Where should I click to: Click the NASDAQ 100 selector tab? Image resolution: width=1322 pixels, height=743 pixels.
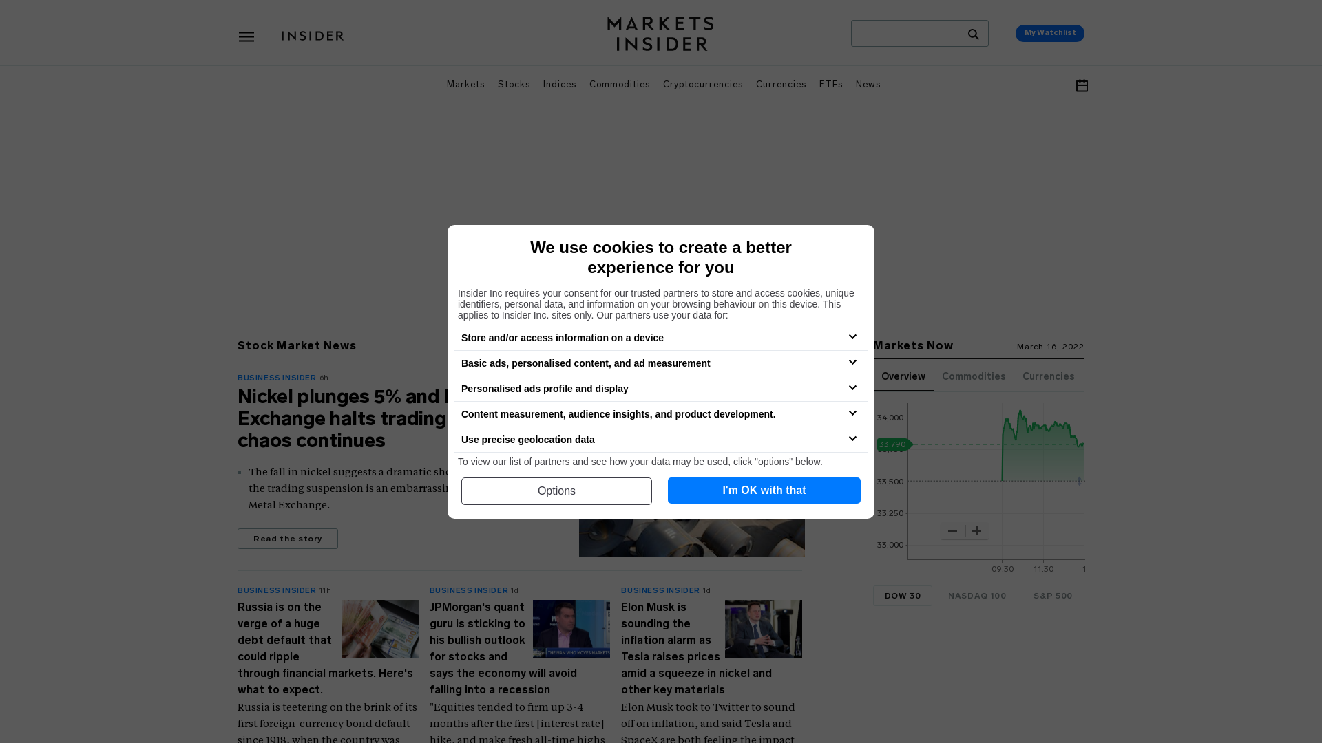click(x=977, y=596)
